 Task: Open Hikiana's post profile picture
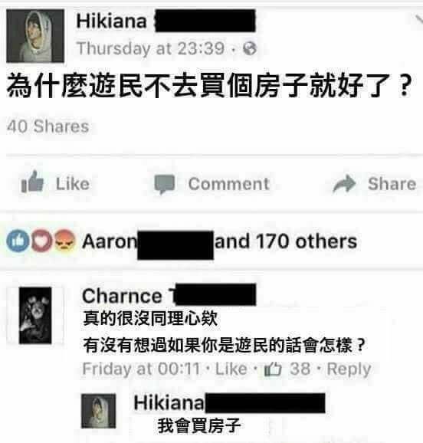(x=35, y=36)
